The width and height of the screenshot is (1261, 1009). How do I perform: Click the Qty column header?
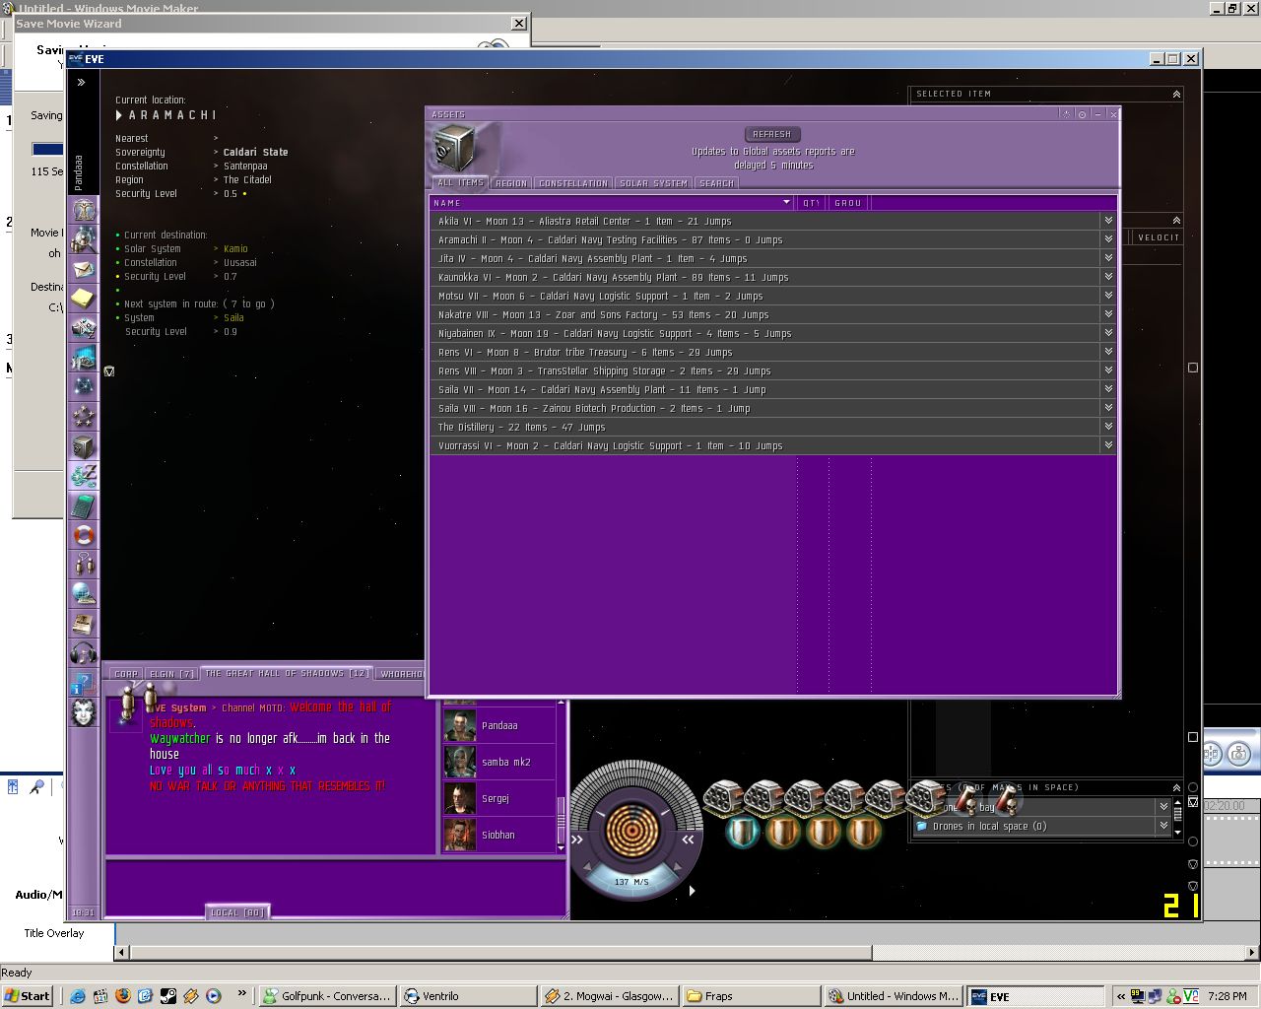(x=811, y=203)
